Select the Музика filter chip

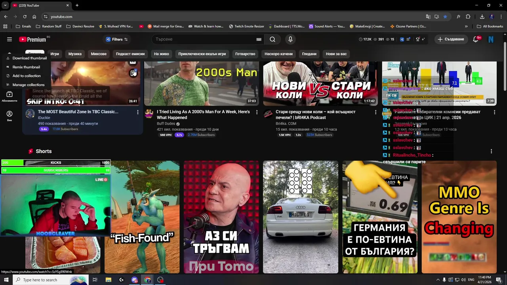point(75,54)
